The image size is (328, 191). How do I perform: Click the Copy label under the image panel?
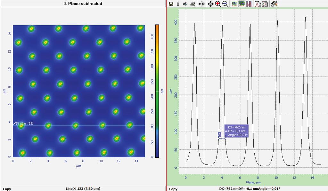click(x=7, y=189)
